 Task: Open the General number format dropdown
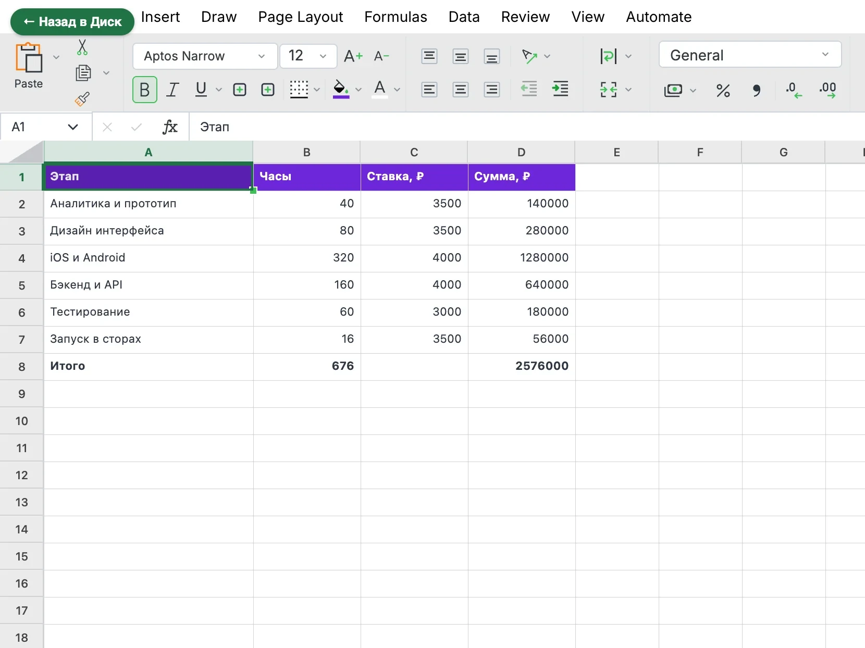750,55
